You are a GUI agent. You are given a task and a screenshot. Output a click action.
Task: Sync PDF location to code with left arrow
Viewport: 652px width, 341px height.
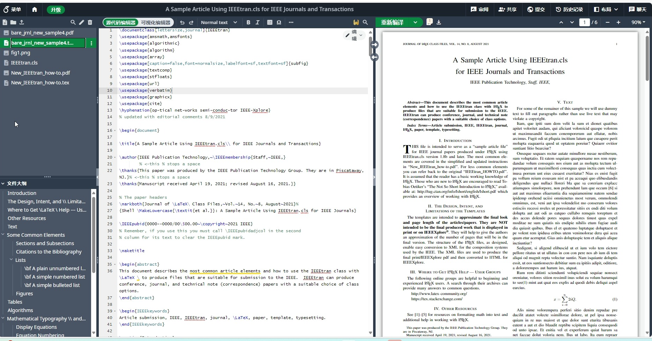(x=375, y=57)
